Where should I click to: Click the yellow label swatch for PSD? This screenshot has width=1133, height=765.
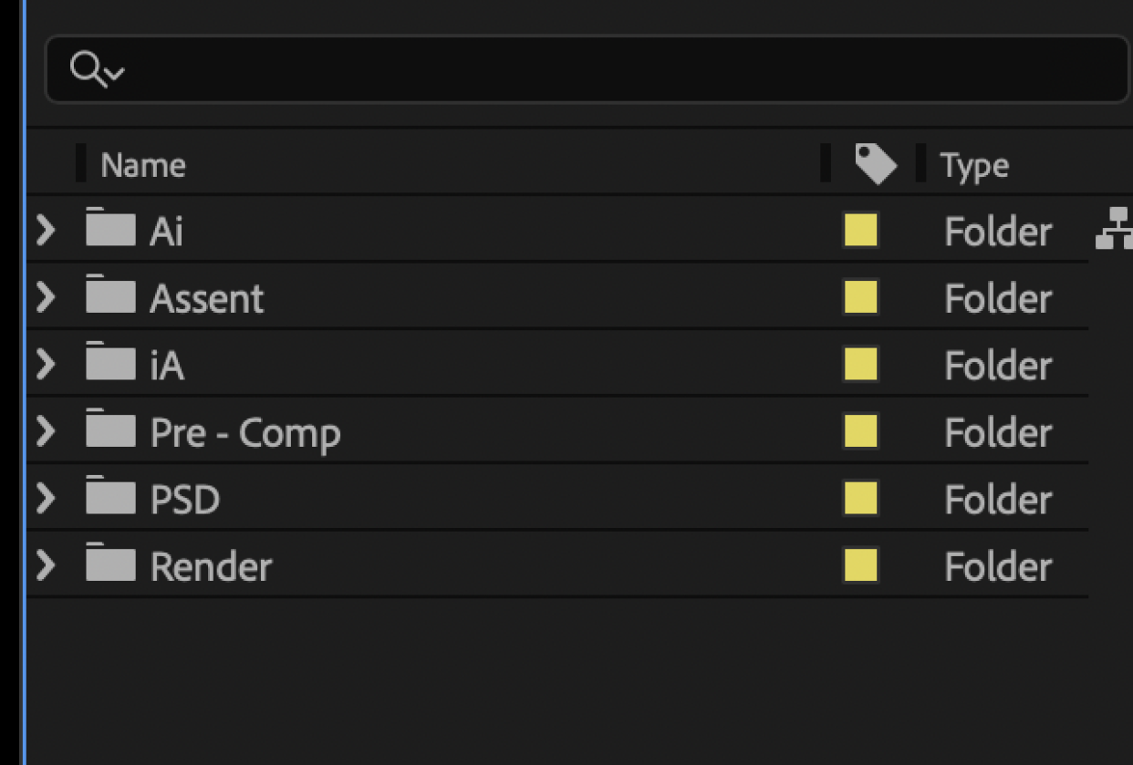(x=860, y=498)
